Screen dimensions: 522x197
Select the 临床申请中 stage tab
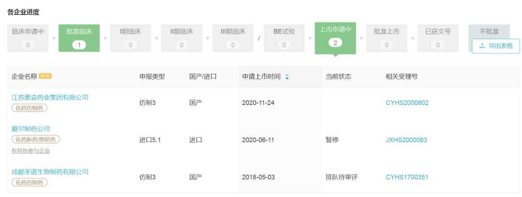tap(28, 38)
